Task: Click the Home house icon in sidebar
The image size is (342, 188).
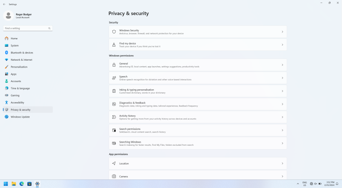Action: click(6, 38)
